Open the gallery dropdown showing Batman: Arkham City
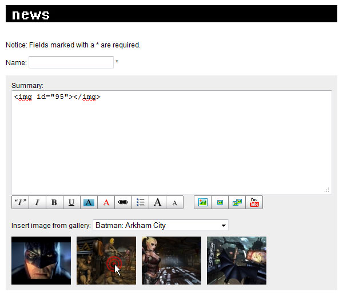The image size is (343, 296). pos(161,225)
